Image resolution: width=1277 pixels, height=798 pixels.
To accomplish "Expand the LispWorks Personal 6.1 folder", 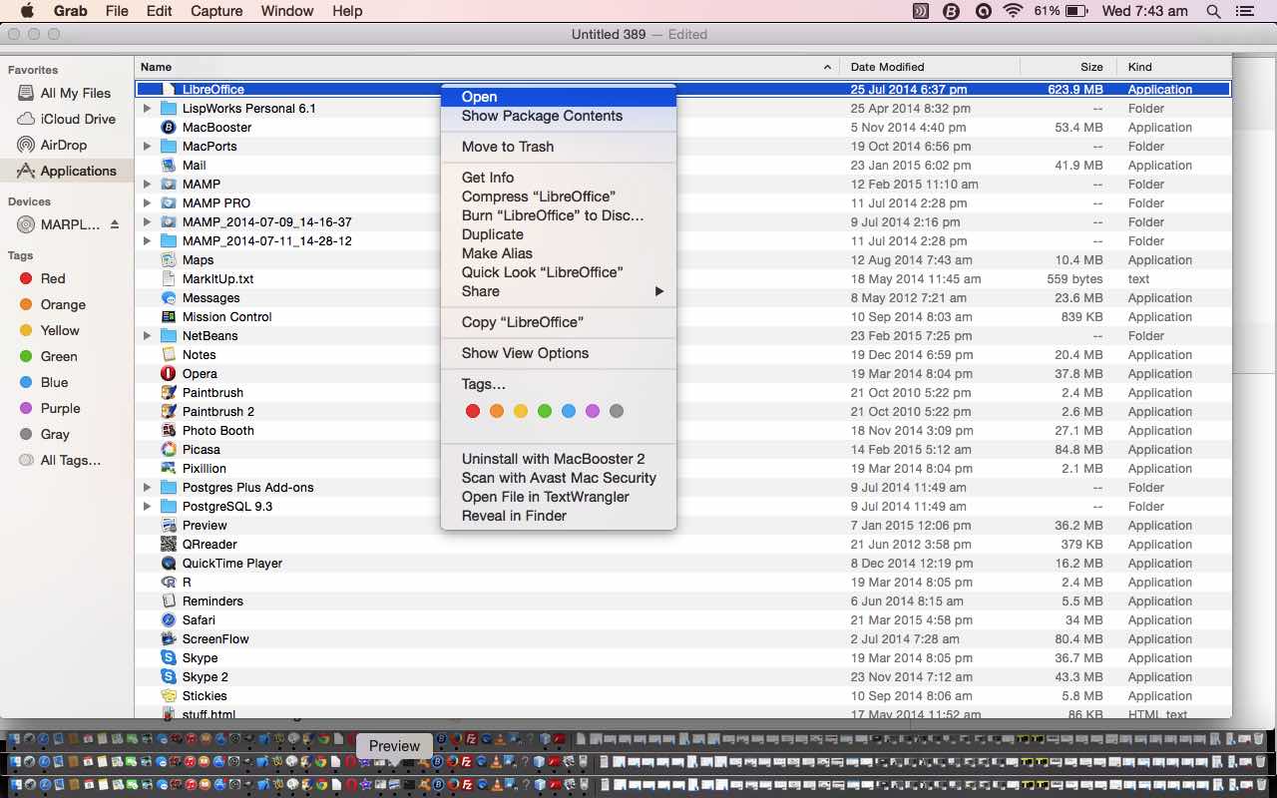I will tap(147, 109).
